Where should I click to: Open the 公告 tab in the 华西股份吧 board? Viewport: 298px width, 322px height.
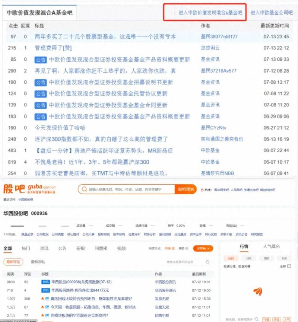[x=62, y=249]
